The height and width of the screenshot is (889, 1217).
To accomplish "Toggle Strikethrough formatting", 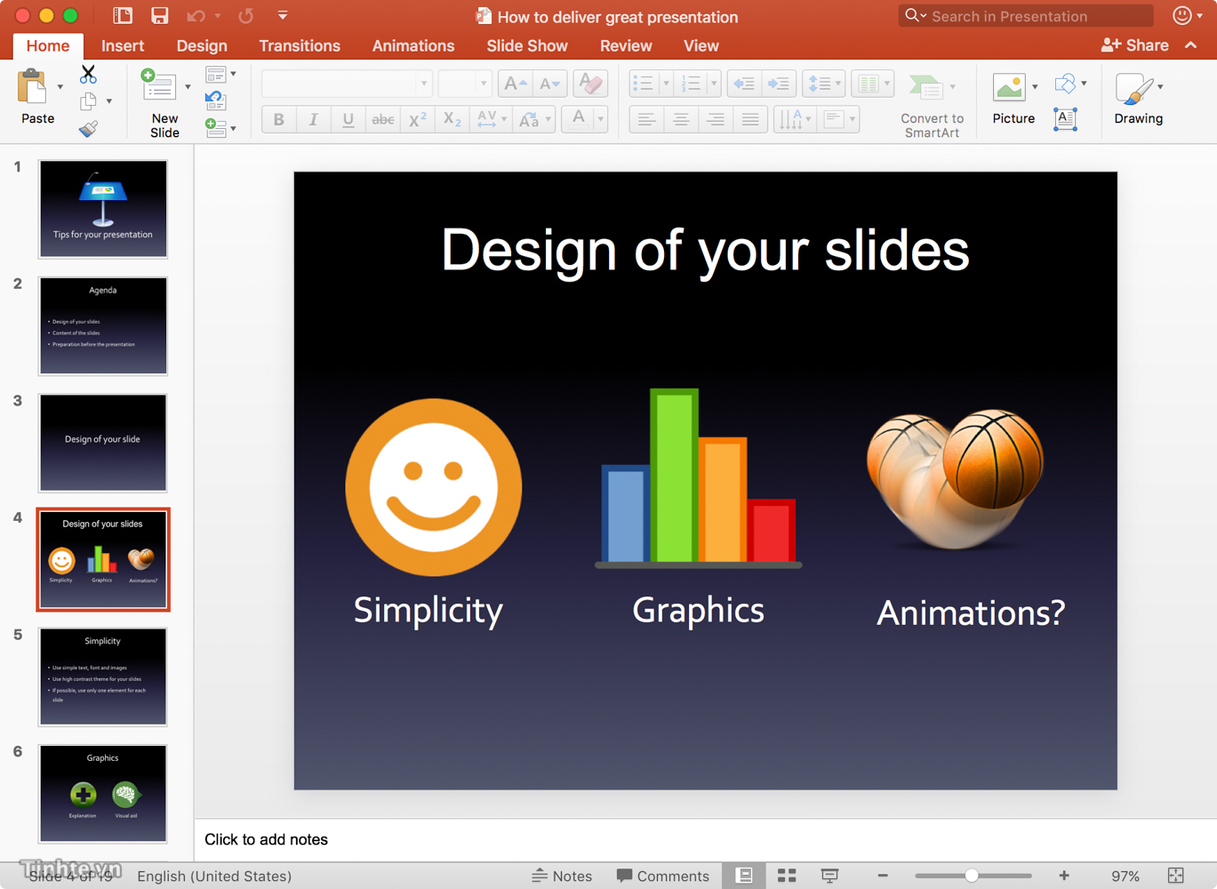I will [382, 119].
